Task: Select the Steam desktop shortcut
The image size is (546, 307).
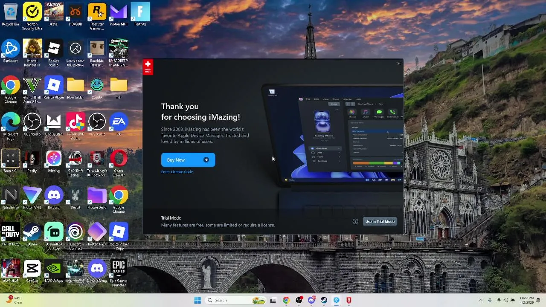Action: point(32,235)
